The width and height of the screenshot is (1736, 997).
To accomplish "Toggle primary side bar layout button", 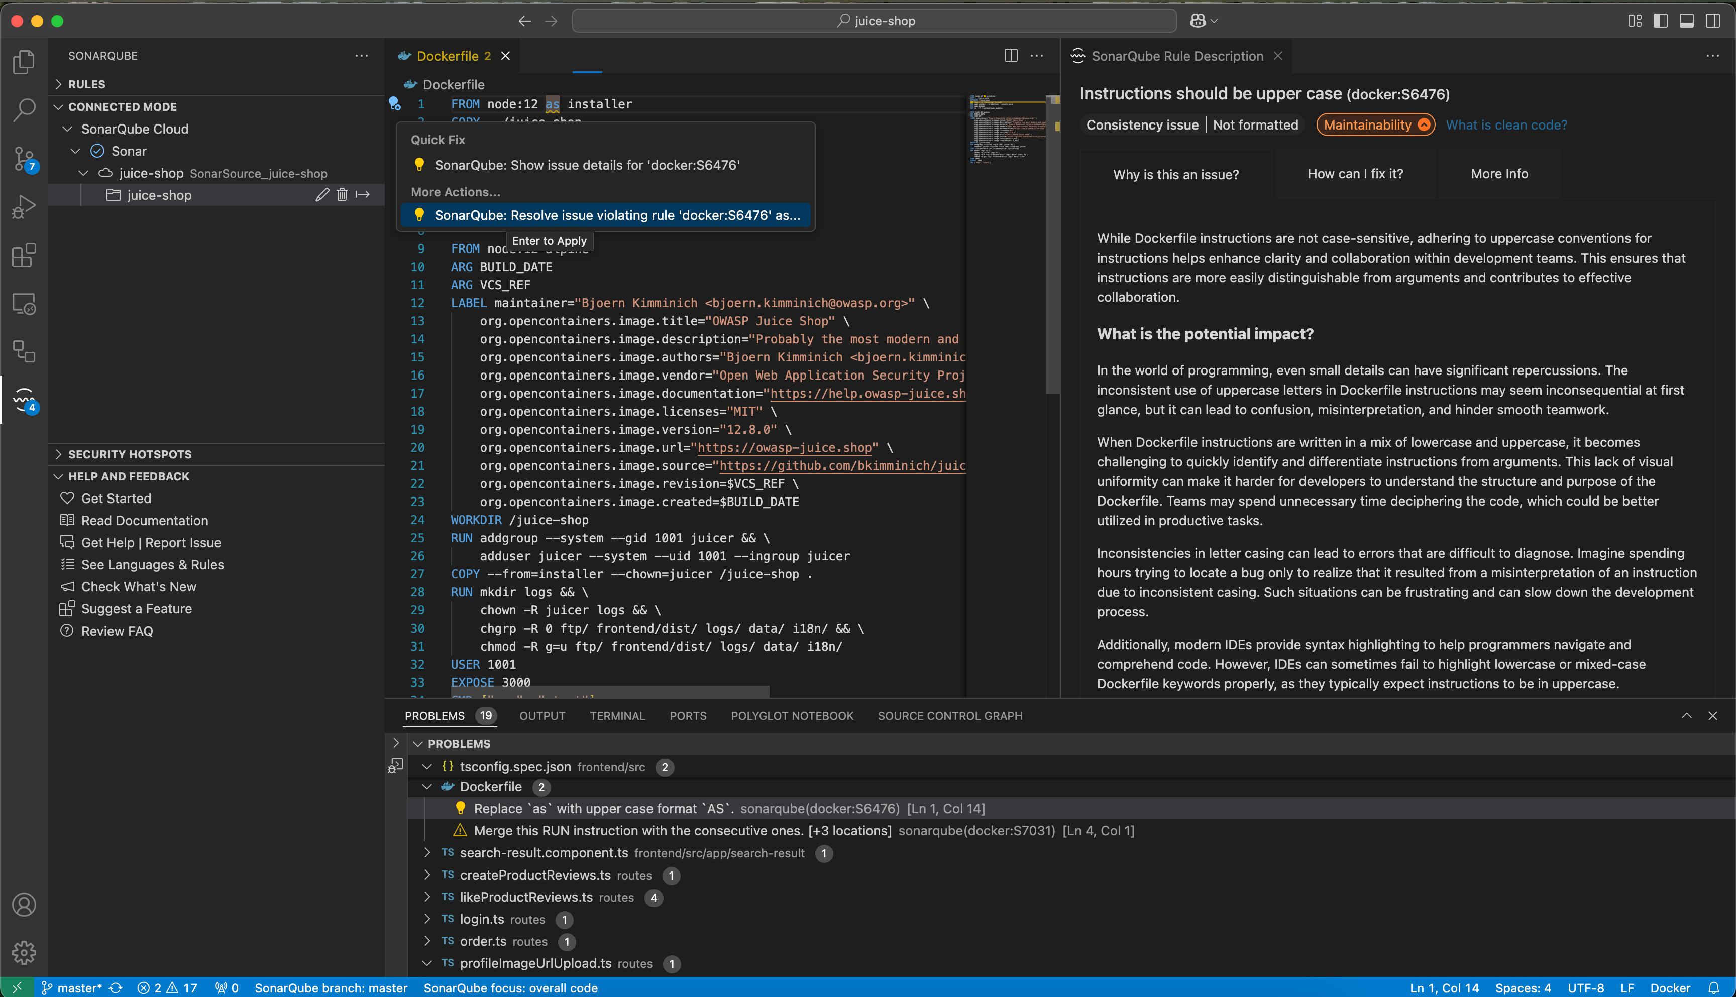I will tap(1661, 21).
